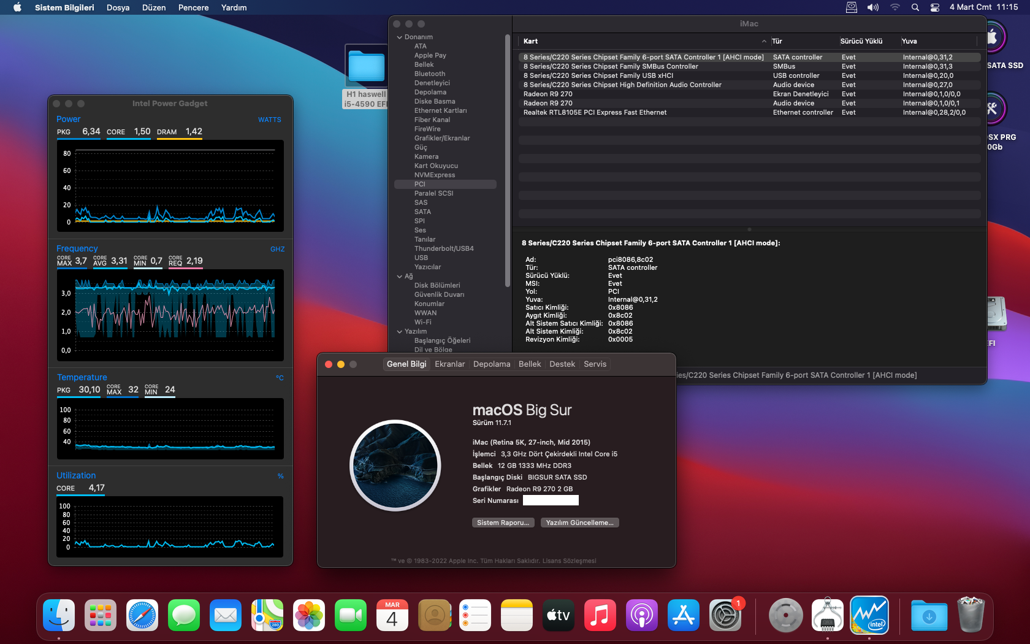
Task: Click the Sistem Raporu button
Action: 503,523
